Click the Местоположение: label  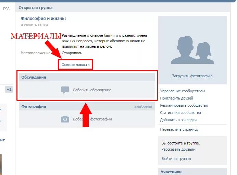pos(36,53)
